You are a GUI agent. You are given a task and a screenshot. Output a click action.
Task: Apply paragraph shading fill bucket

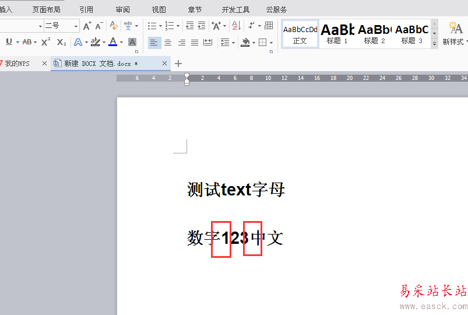[x=245, y=42]
